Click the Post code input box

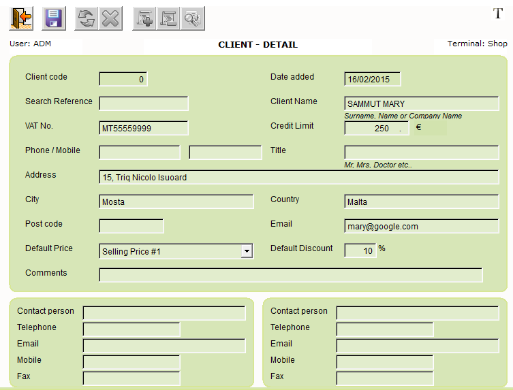[131, 227]
